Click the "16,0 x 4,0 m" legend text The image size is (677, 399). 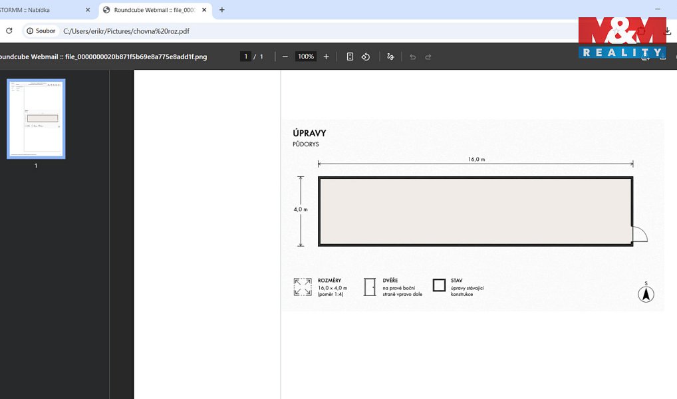click(333, 287)
